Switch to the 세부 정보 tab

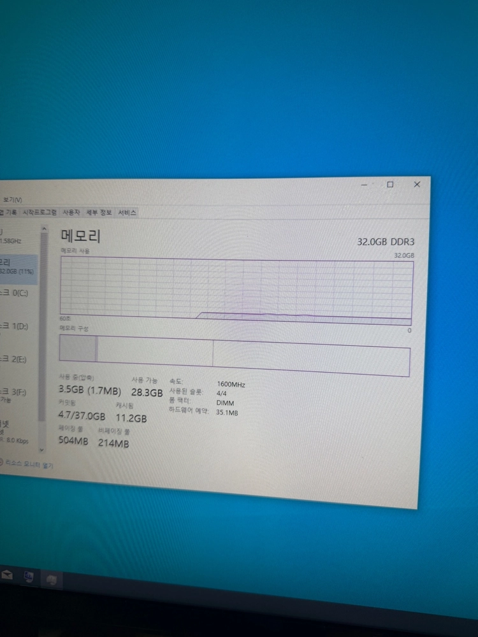(99, 213)
